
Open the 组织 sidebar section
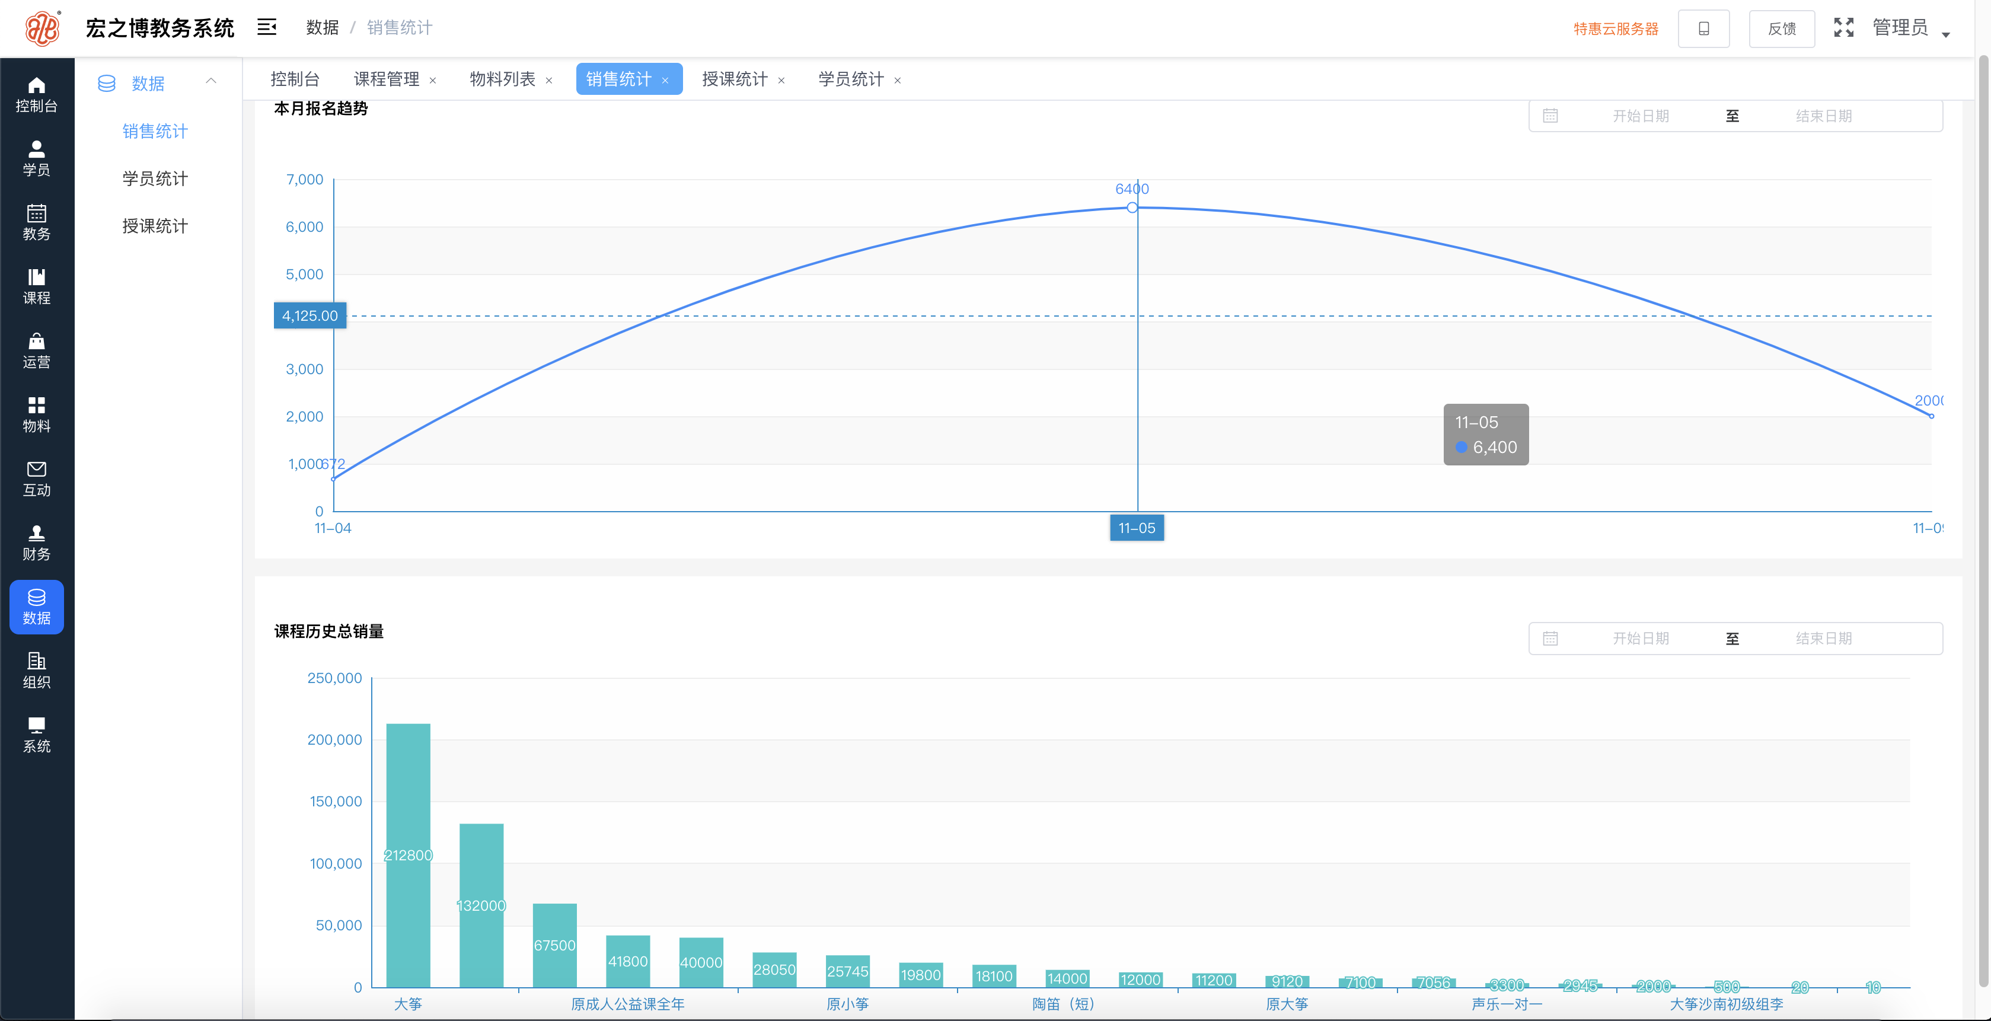click(36, 671)
